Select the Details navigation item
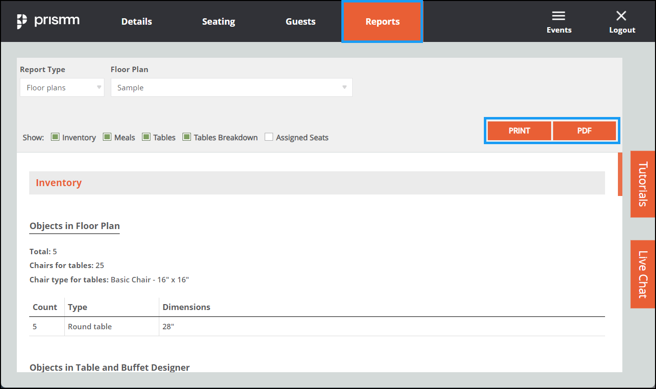 (x=137, y=21)
